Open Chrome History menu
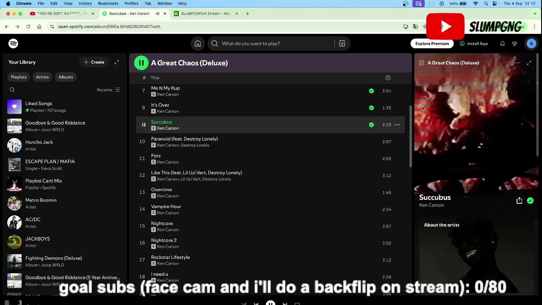Screen dimensions: 542x305 tap(85, 3)
